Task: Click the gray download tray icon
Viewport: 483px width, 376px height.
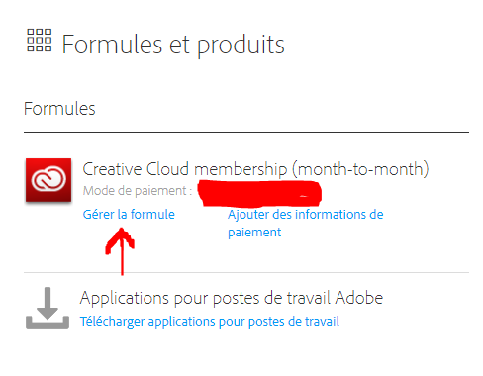Action: pyautogui.click(x=48, y=308)
